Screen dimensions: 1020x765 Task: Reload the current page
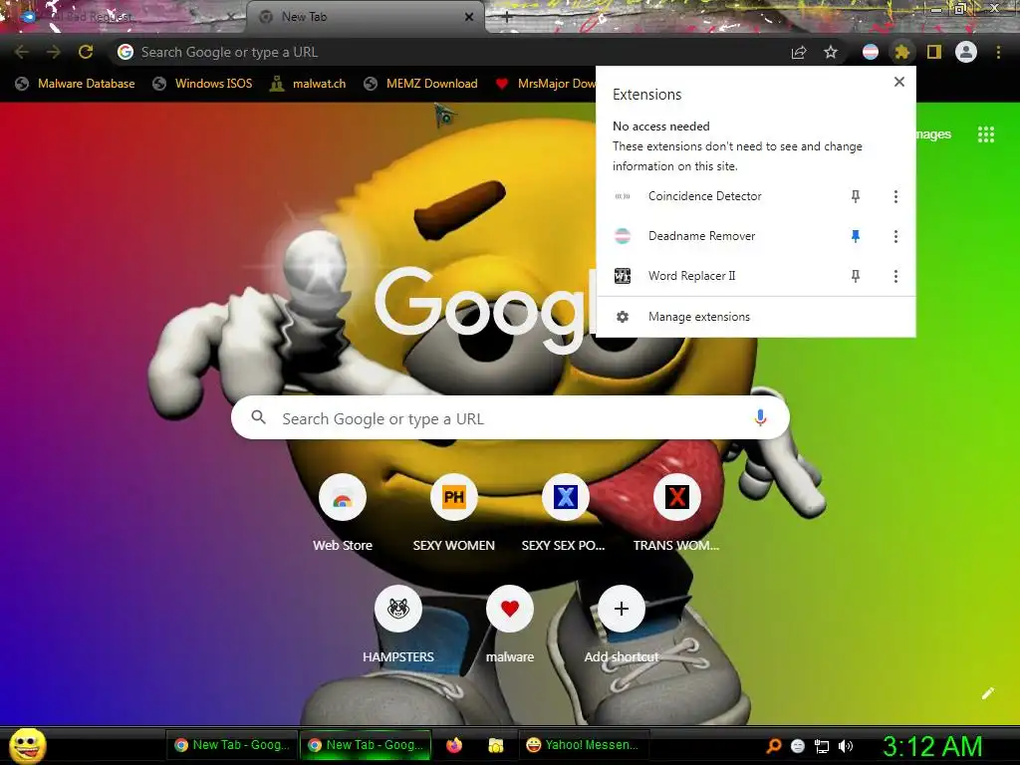86,52
